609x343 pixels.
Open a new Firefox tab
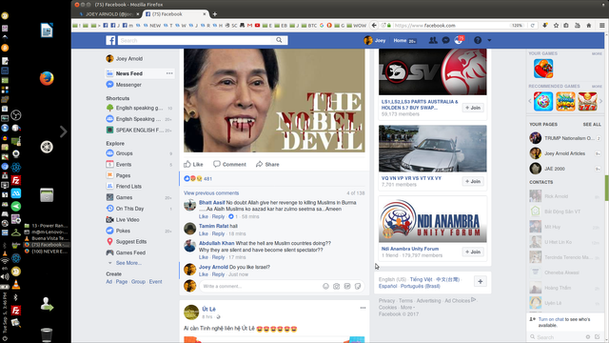click(x=215, y=14)
